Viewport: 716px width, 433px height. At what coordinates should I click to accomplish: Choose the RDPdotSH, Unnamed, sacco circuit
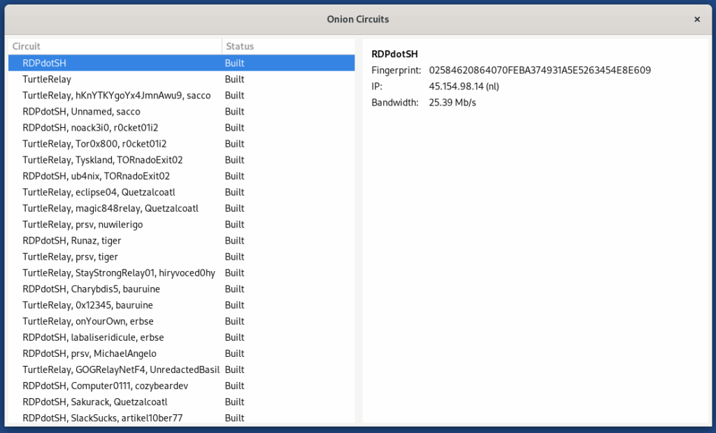coord(81,112)
